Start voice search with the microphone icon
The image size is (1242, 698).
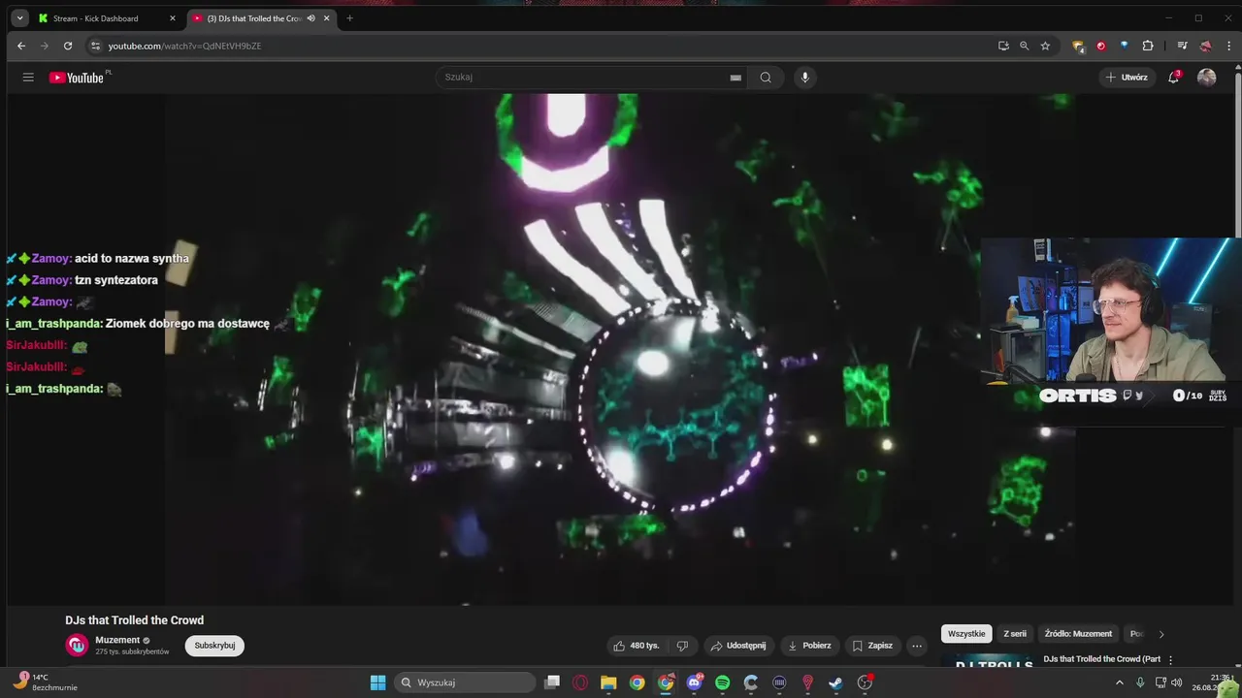(804, 78)
